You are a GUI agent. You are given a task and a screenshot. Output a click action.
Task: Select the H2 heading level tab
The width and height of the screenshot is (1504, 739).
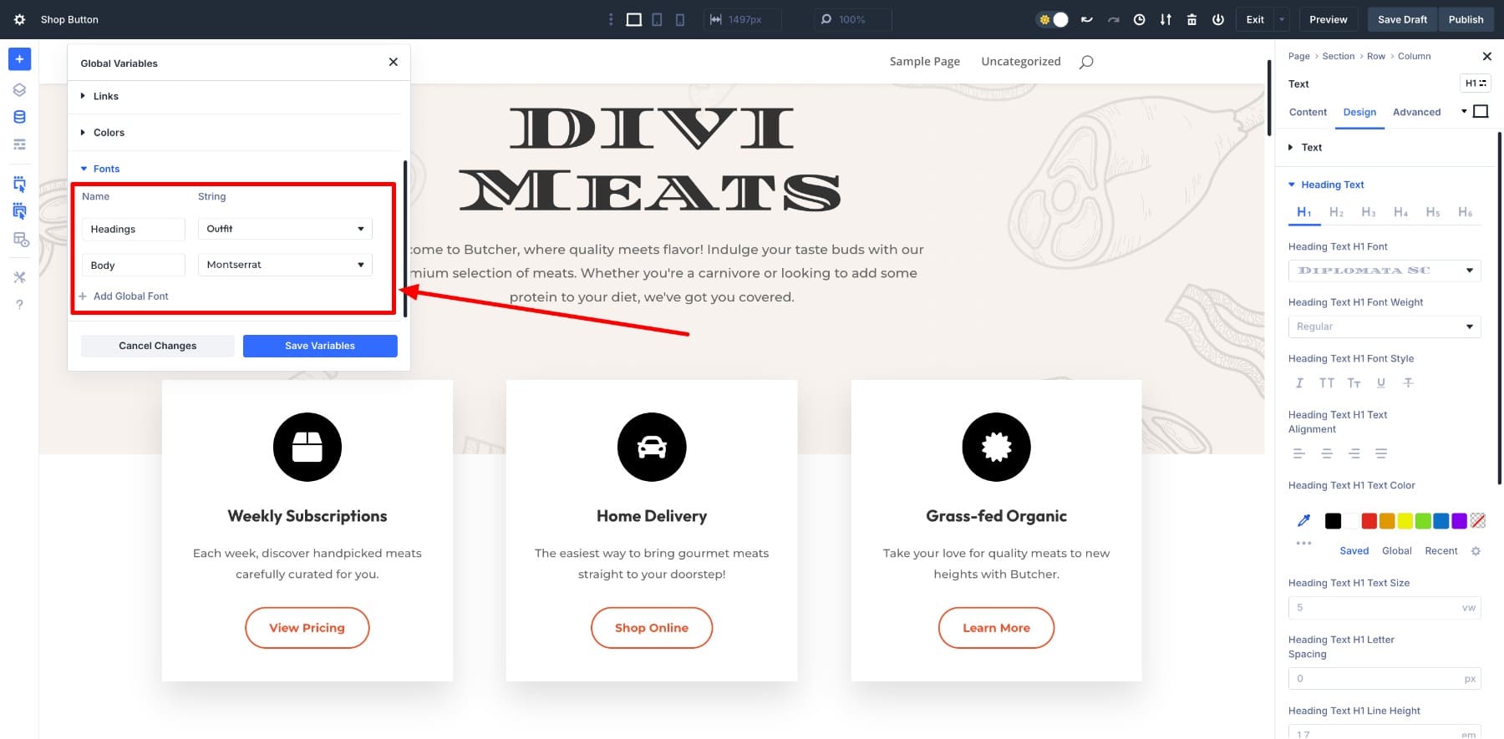[1336, 212]
